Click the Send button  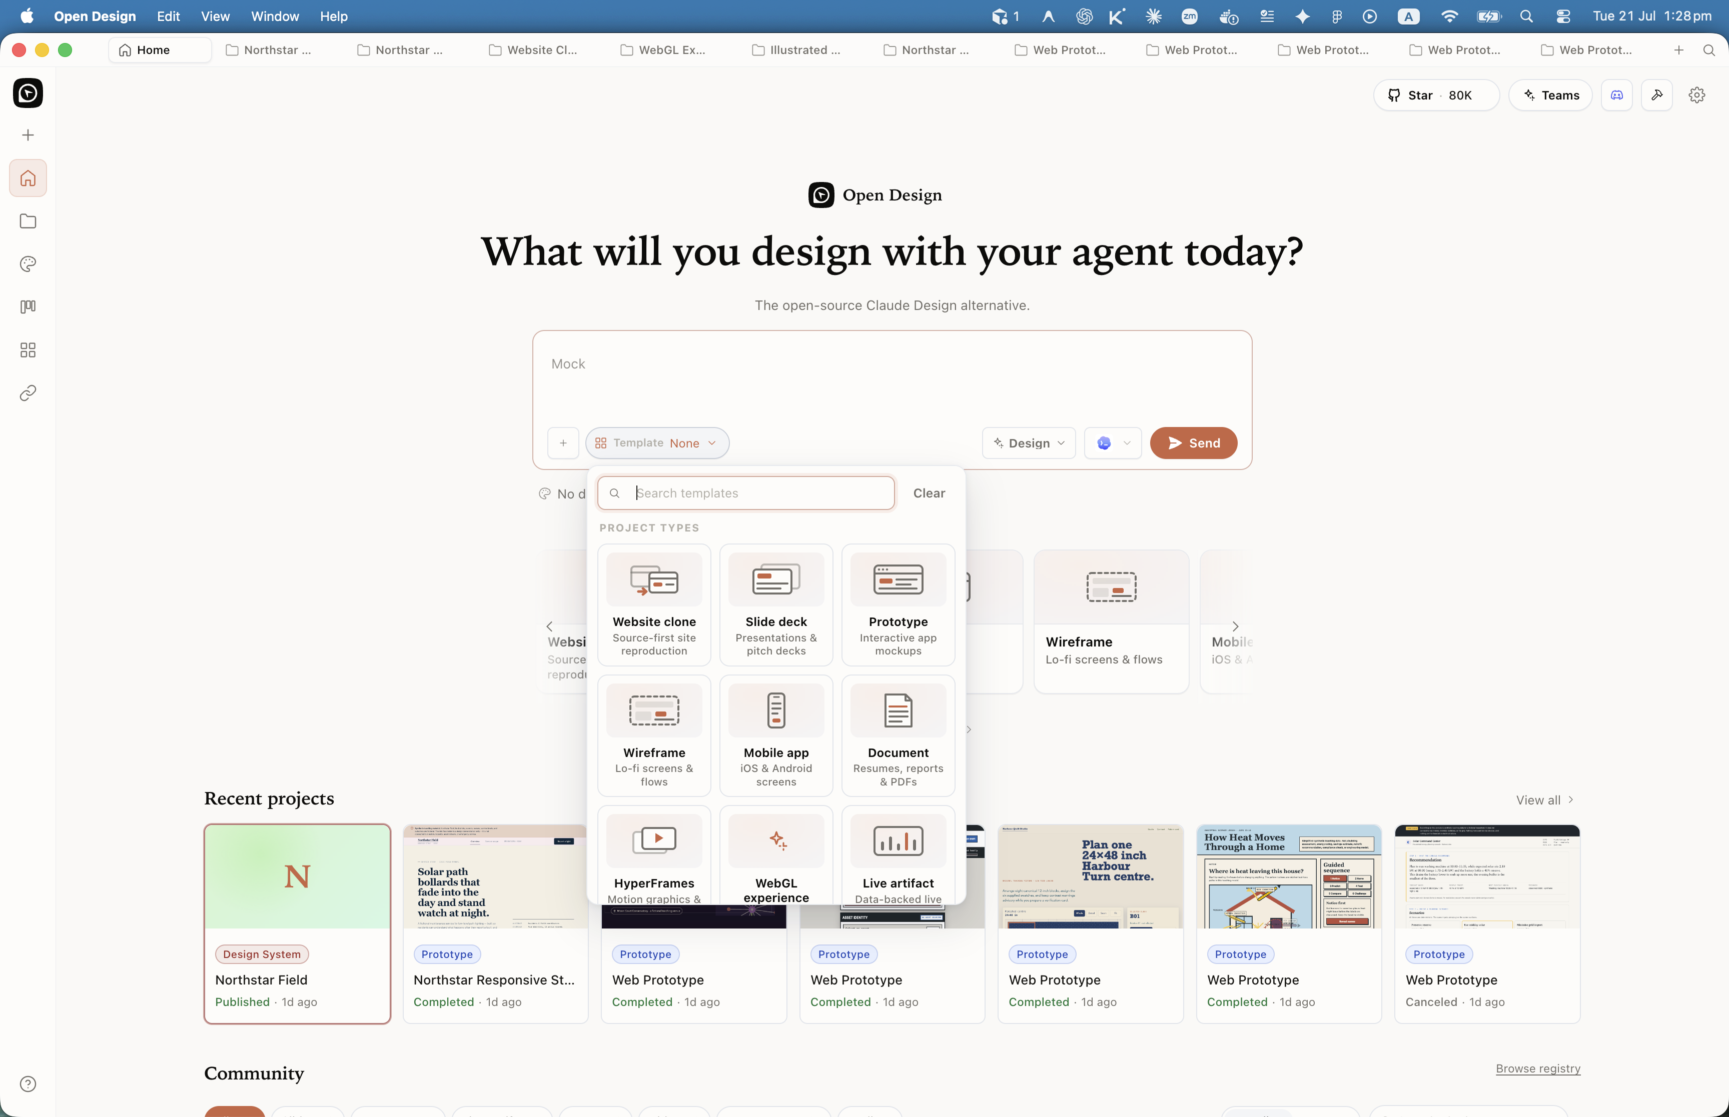coord(1194,443)
